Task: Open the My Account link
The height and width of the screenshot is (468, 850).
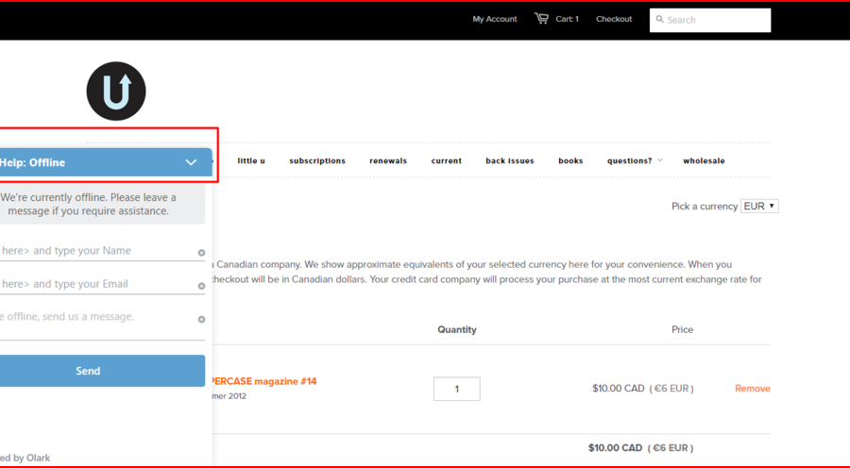Action: coord(495,19)
